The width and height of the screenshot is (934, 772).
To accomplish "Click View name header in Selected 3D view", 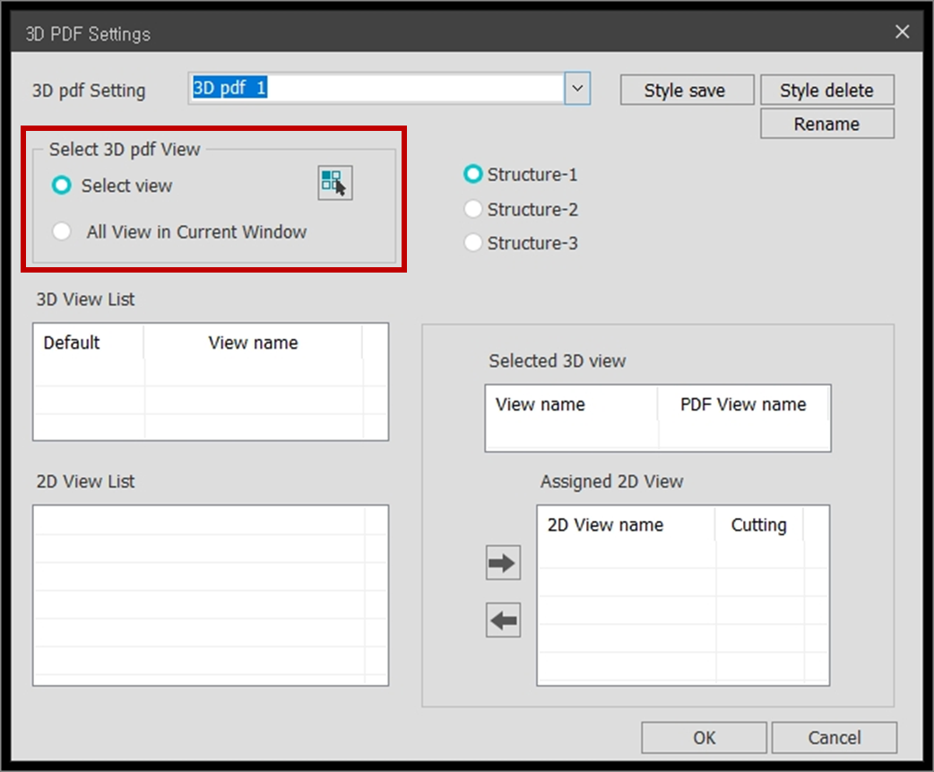I will coord(572,403).
